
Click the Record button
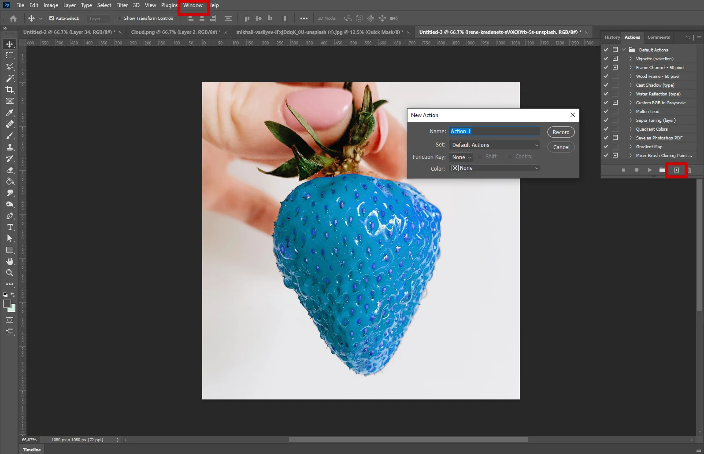point(561,132)
